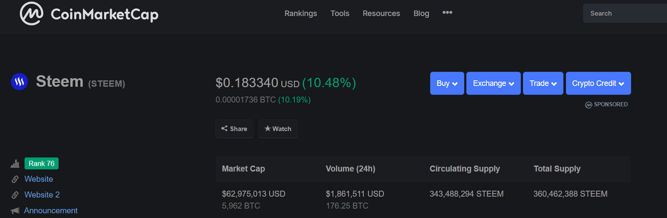Go to the Blog page
The image size is (667, 218).
(x=421, y=14)
